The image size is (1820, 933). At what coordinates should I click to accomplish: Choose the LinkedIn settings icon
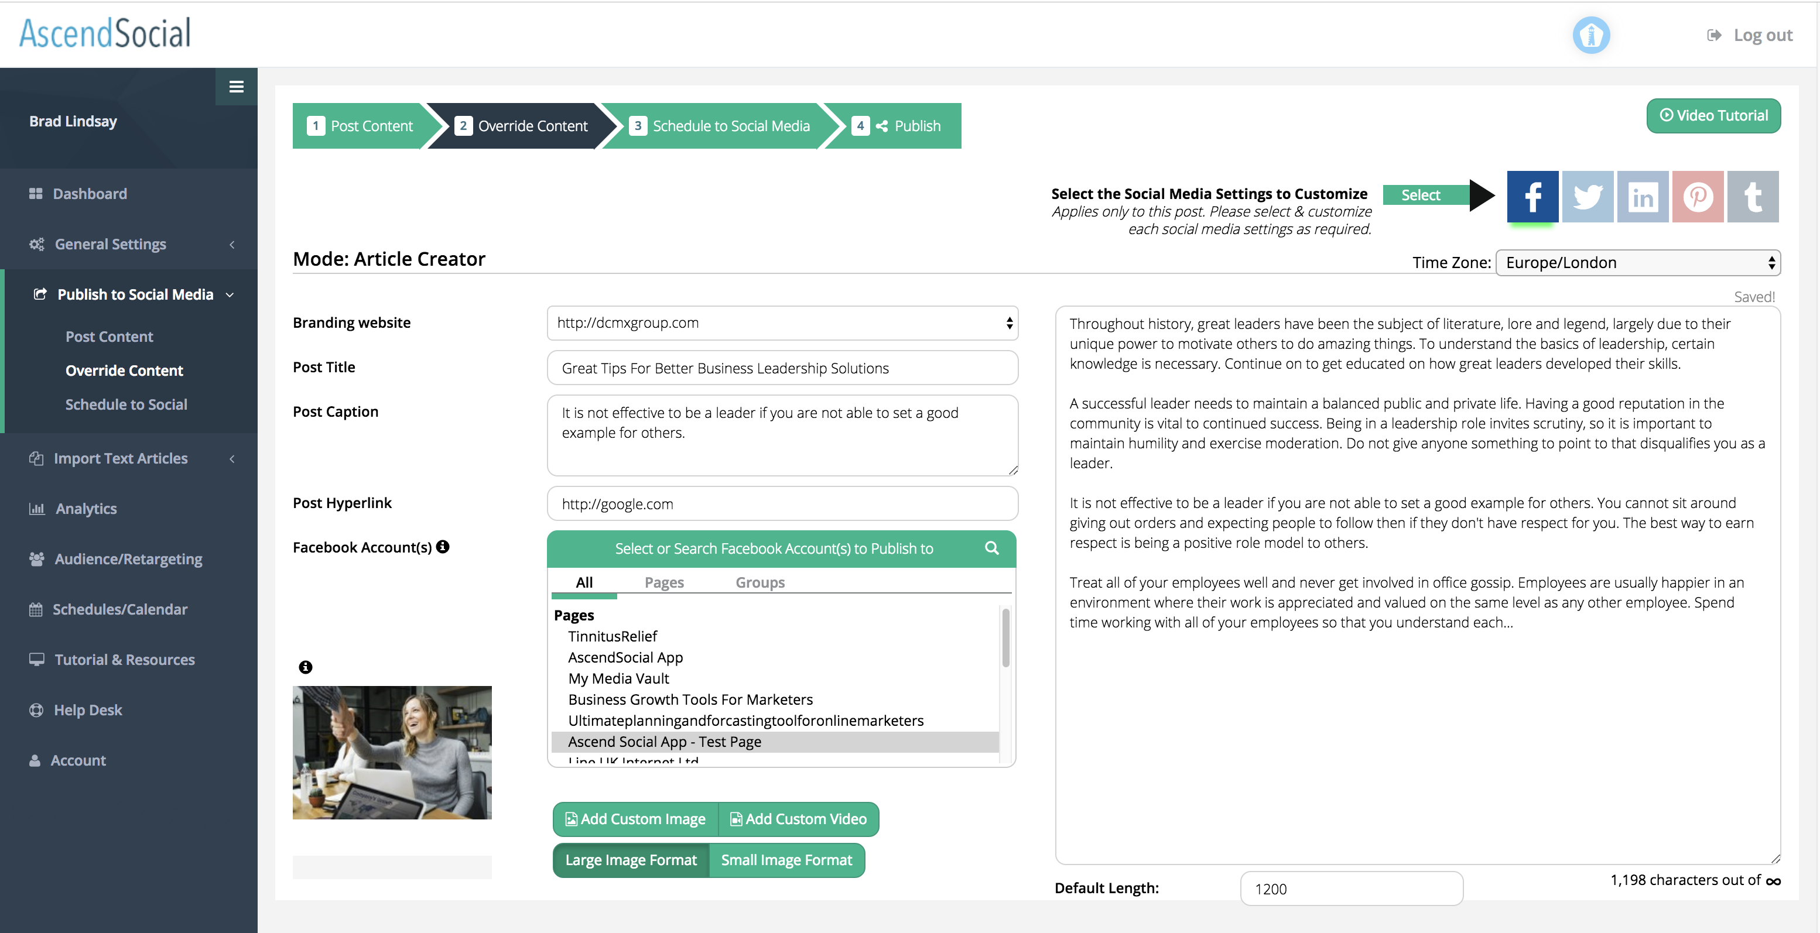[x=1642, y=196]
